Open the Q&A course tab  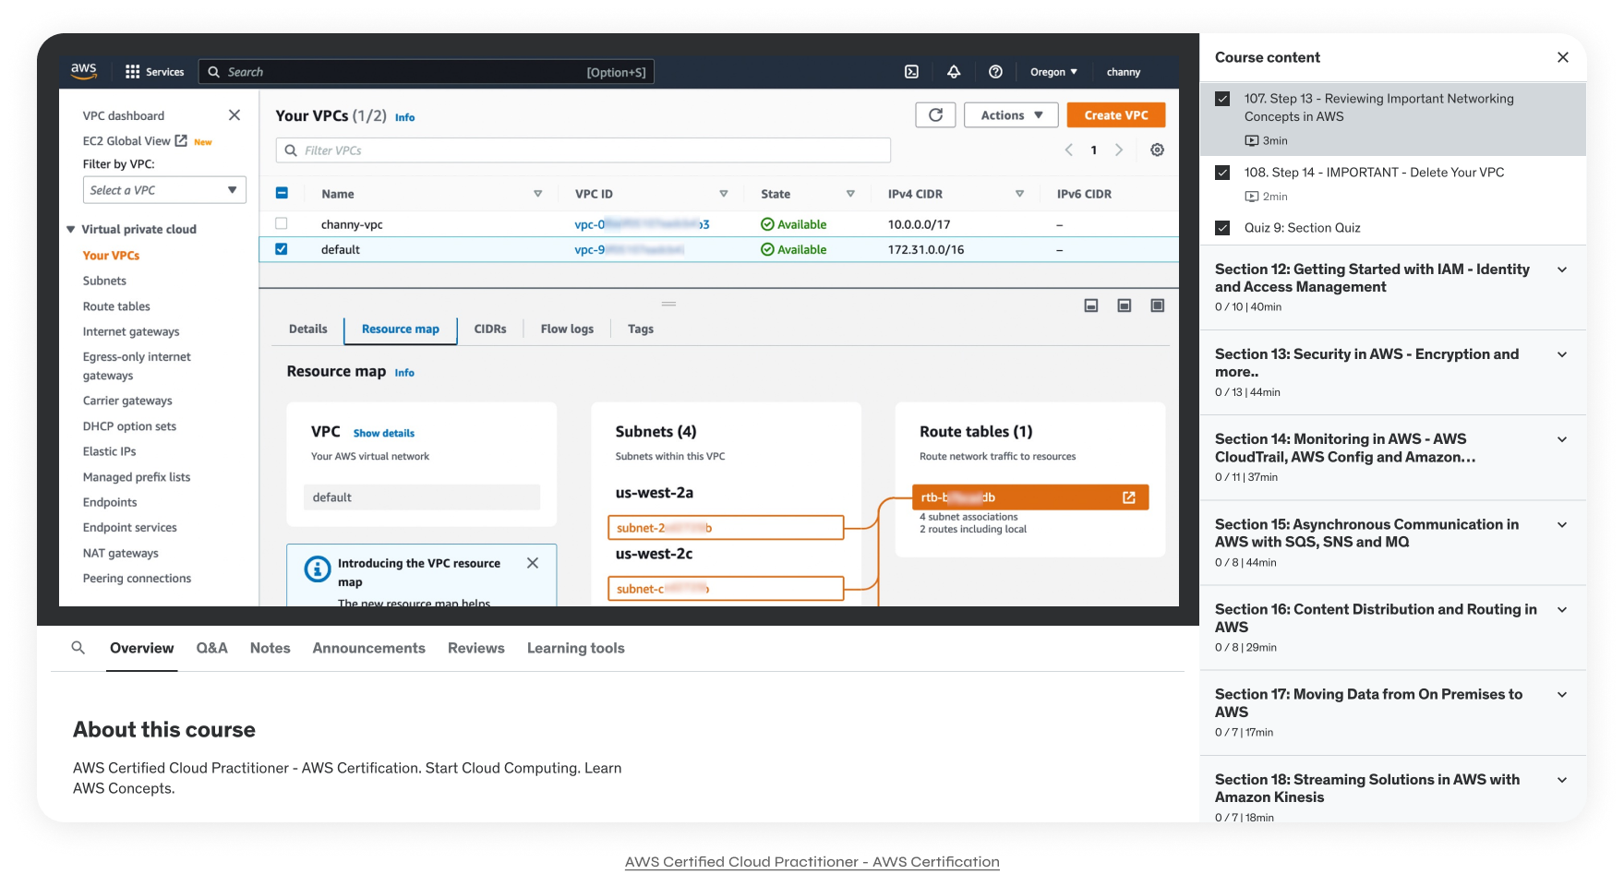coord(211,648)
